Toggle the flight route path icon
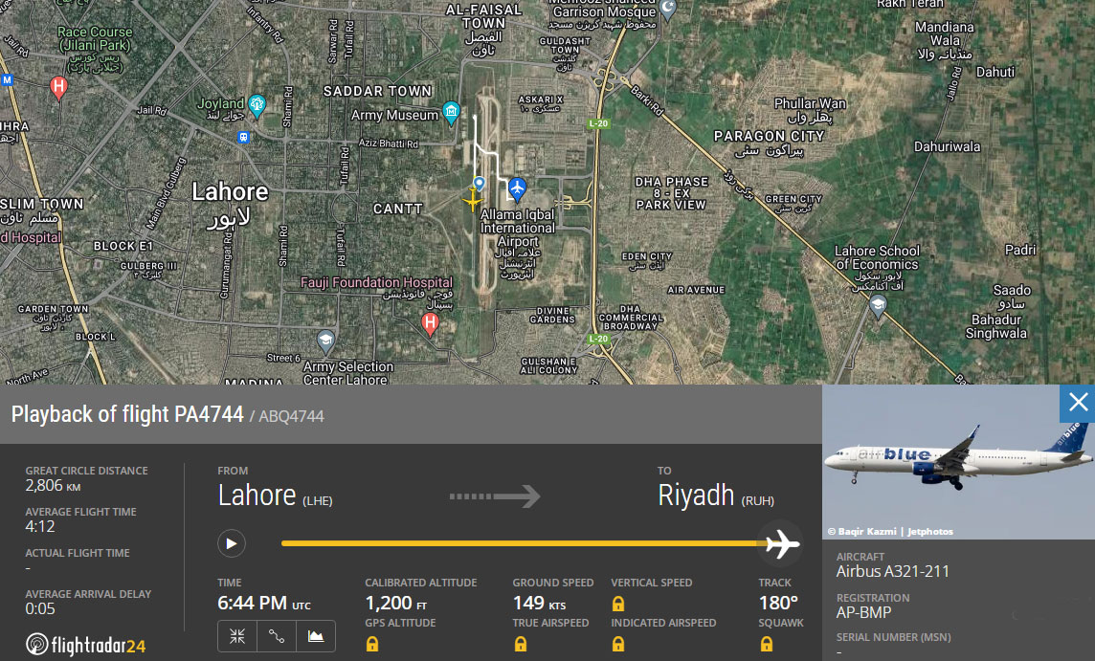This screenshot has height=661, width=1095. click(x=277, y=636)
